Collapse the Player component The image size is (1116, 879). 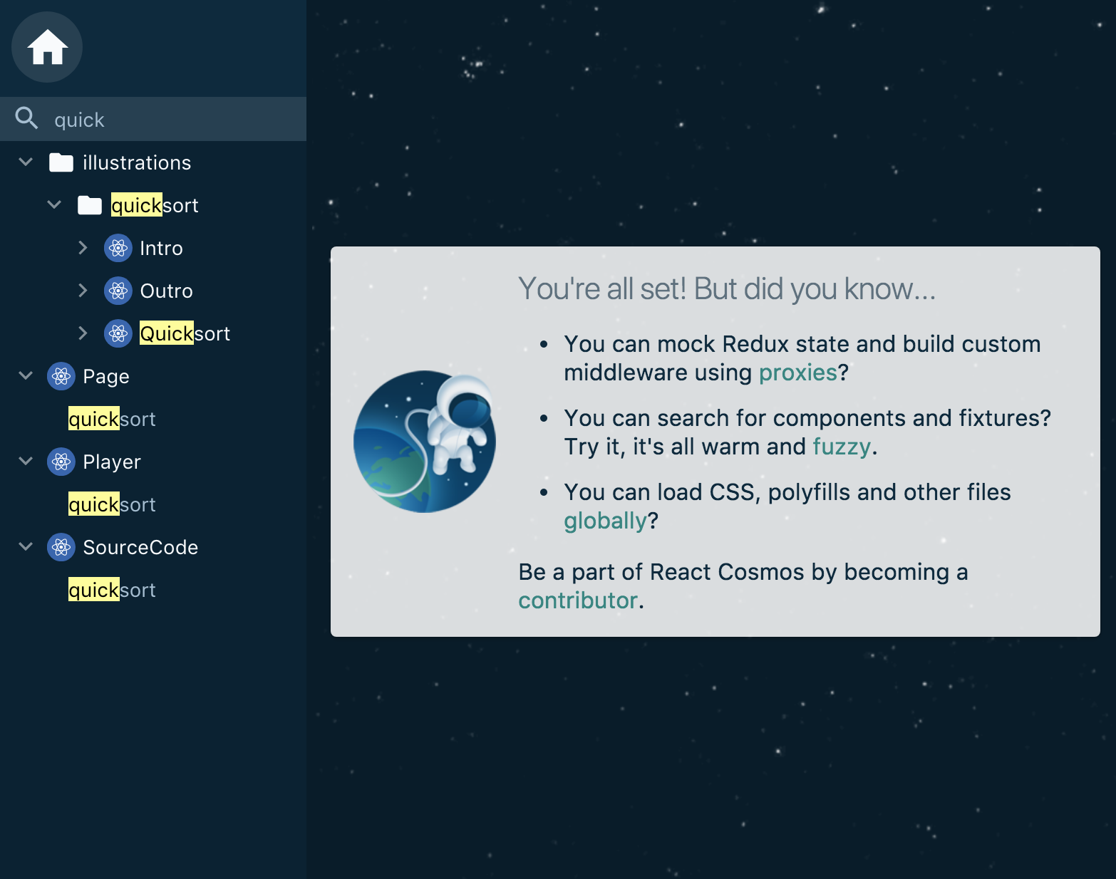[x=25, y=461]
